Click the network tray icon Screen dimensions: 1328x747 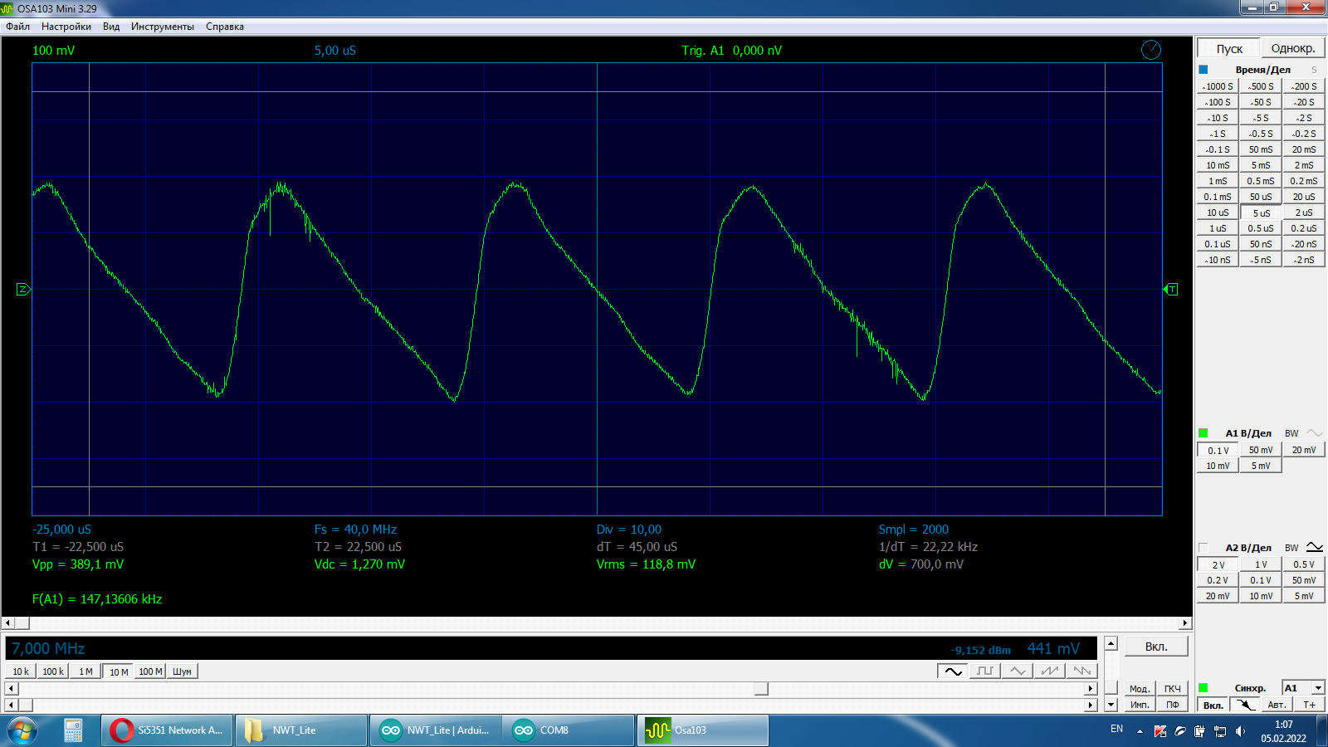(x=1220, y=731)
